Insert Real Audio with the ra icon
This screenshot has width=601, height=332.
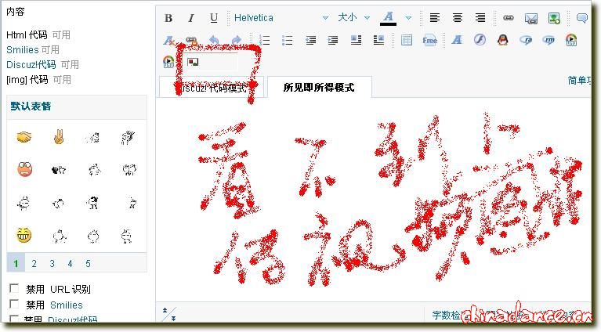point(526,40)
